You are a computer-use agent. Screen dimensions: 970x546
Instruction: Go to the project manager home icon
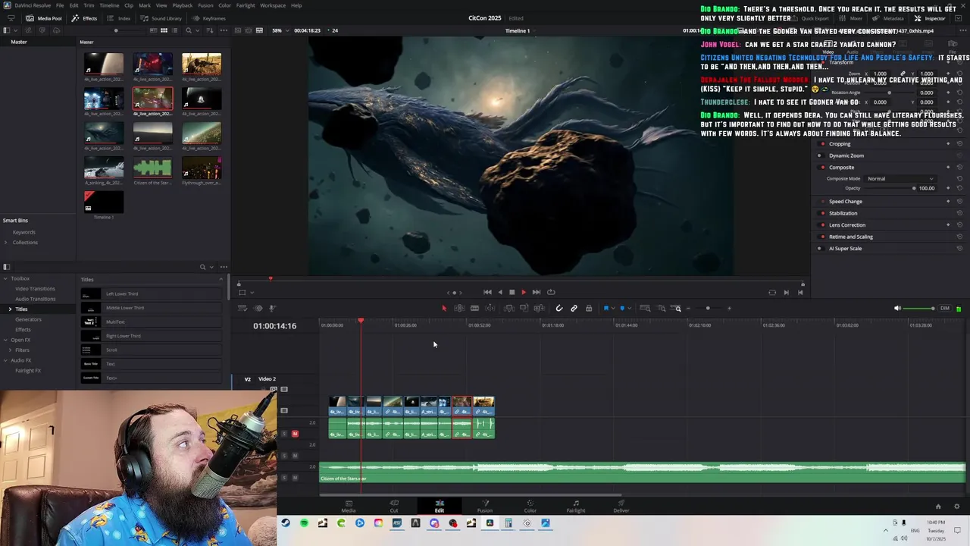938,507
